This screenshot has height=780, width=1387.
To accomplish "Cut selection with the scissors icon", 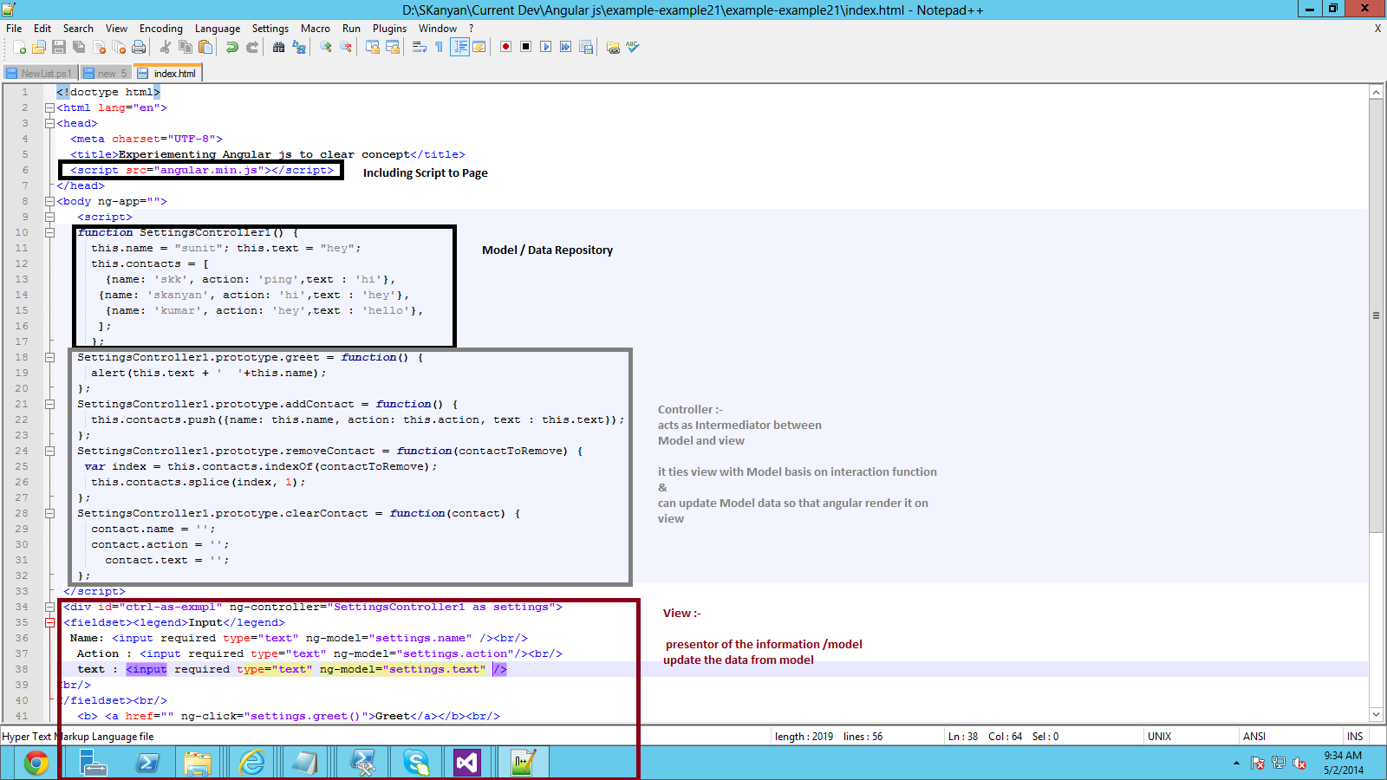I will click(166, 48).
